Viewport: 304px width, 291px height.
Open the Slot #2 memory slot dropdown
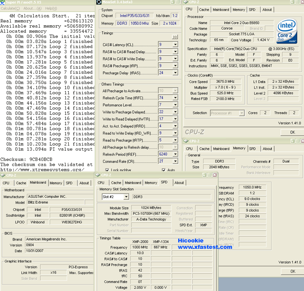[x=116, y=197]
